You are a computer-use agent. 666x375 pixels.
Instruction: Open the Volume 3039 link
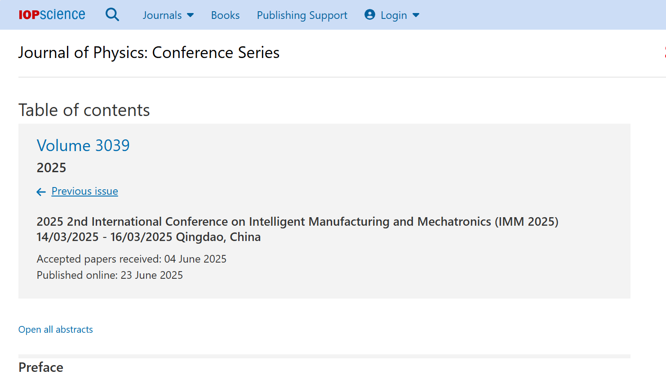pyautogui.click(x=83, y=145)
